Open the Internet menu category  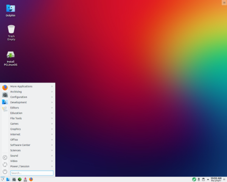point(32,134)
